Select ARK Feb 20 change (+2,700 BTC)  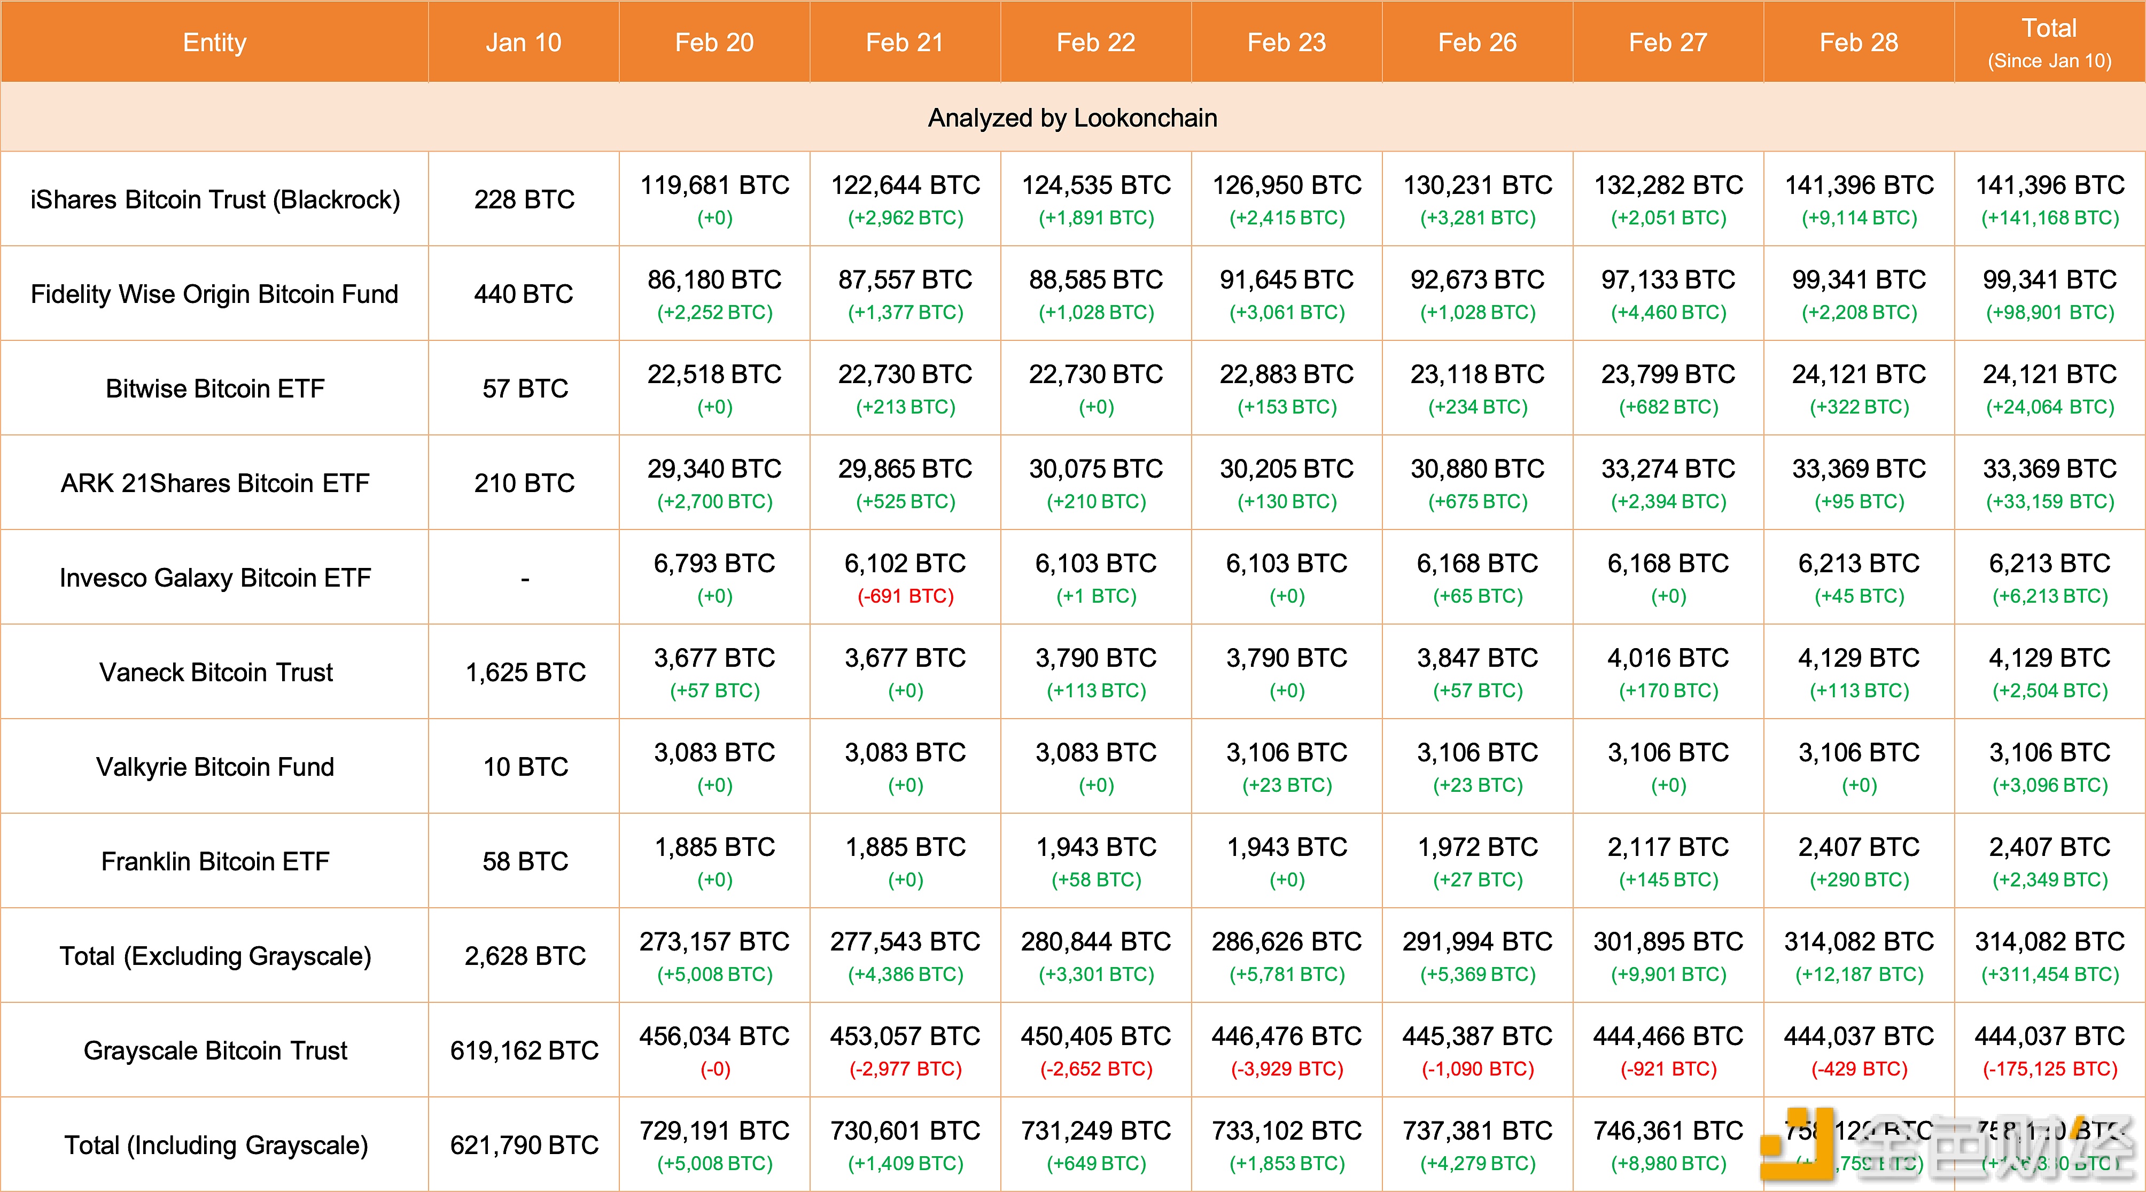(x=715, y=502)
